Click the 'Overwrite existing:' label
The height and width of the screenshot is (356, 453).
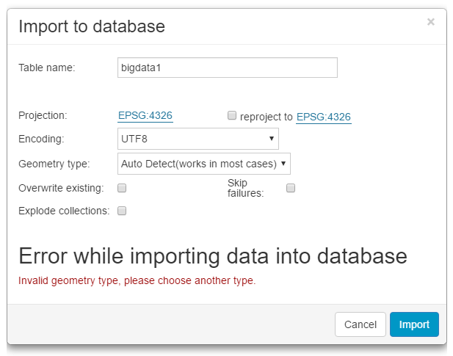click(x=61, y=188)
